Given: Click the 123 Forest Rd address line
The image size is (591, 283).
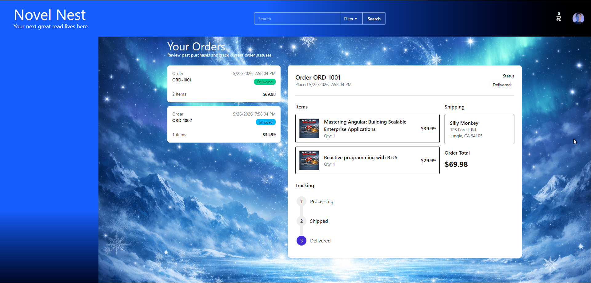Looking at the screenshot, I should (x=463, y=130).
